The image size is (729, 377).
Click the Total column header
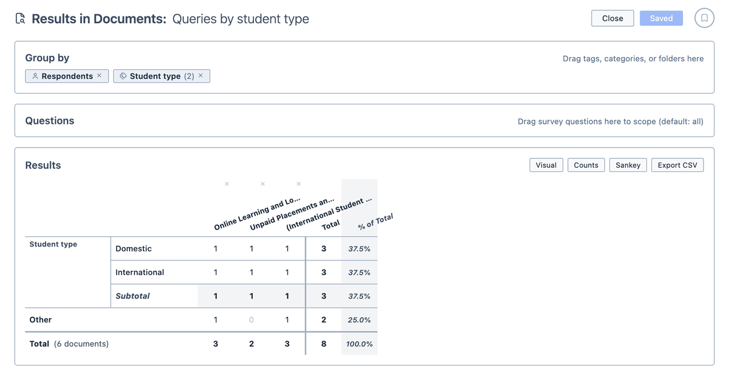coord(330,225)
